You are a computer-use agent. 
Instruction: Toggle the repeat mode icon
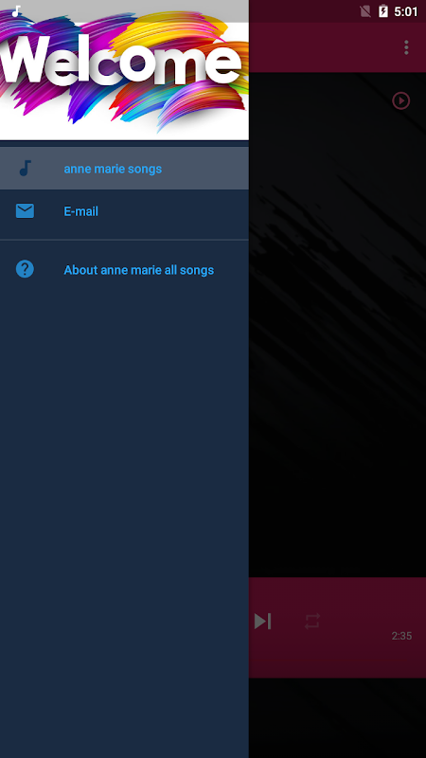pyautogui.click(x=312, y=622)
